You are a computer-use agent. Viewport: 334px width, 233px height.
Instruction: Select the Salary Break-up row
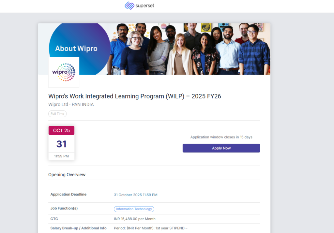click(x=78, y=228)
